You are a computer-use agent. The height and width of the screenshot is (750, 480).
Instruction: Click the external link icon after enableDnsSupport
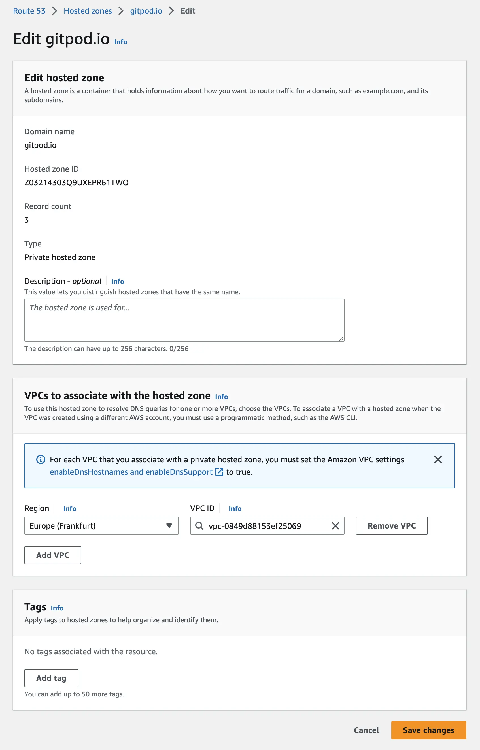click(x=219, y=472)
